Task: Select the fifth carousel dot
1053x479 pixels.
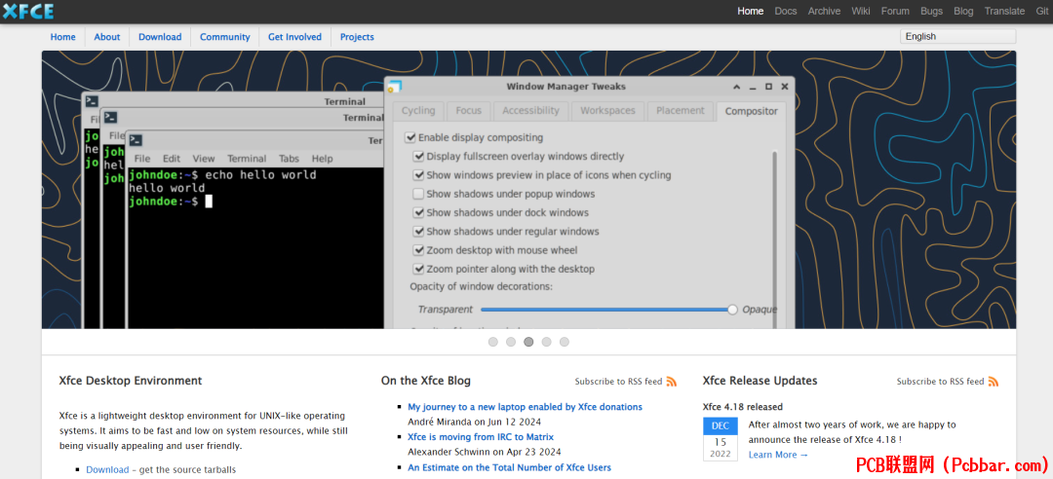Action: tap(565, 342)
